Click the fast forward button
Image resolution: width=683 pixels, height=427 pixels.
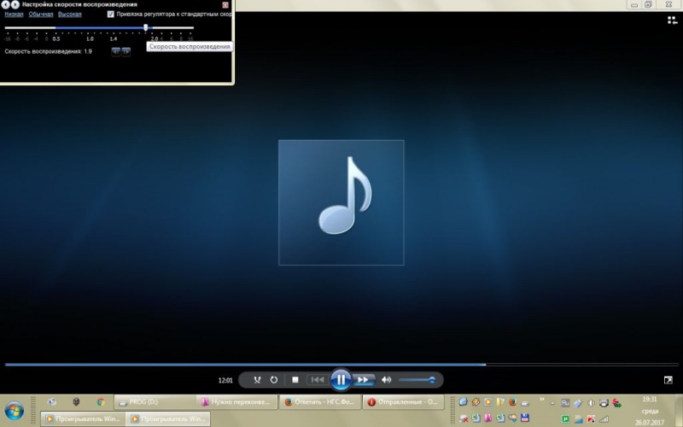[363, 379]
